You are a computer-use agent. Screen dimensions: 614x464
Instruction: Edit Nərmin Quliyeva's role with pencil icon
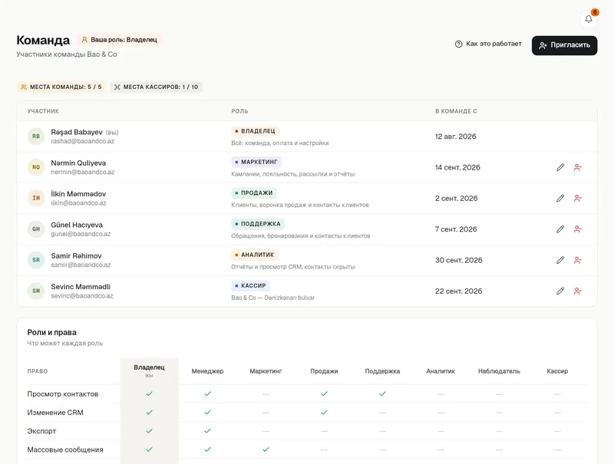click(560, 167)
